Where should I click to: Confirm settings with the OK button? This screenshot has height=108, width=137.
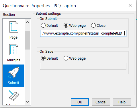(80, 102)
